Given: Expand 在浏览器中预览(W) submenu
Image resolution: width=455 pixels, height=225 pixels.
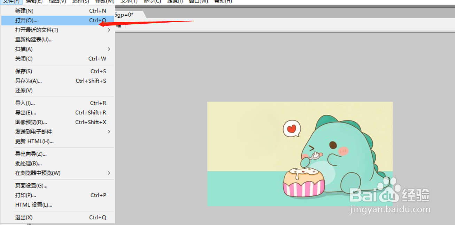Looking at the screenshot, I should 58,173.
